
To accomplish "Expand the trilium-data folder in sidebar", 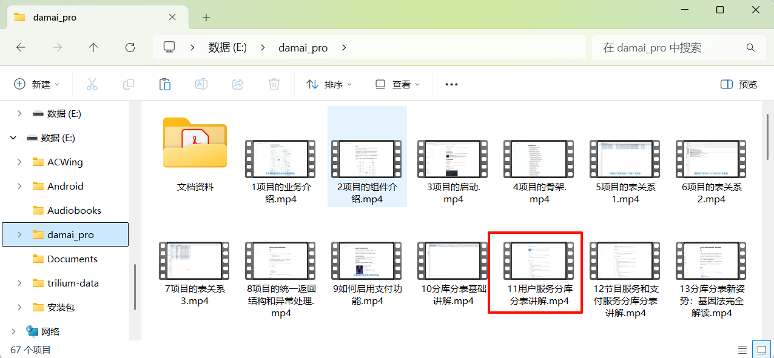I will (19, 283).
